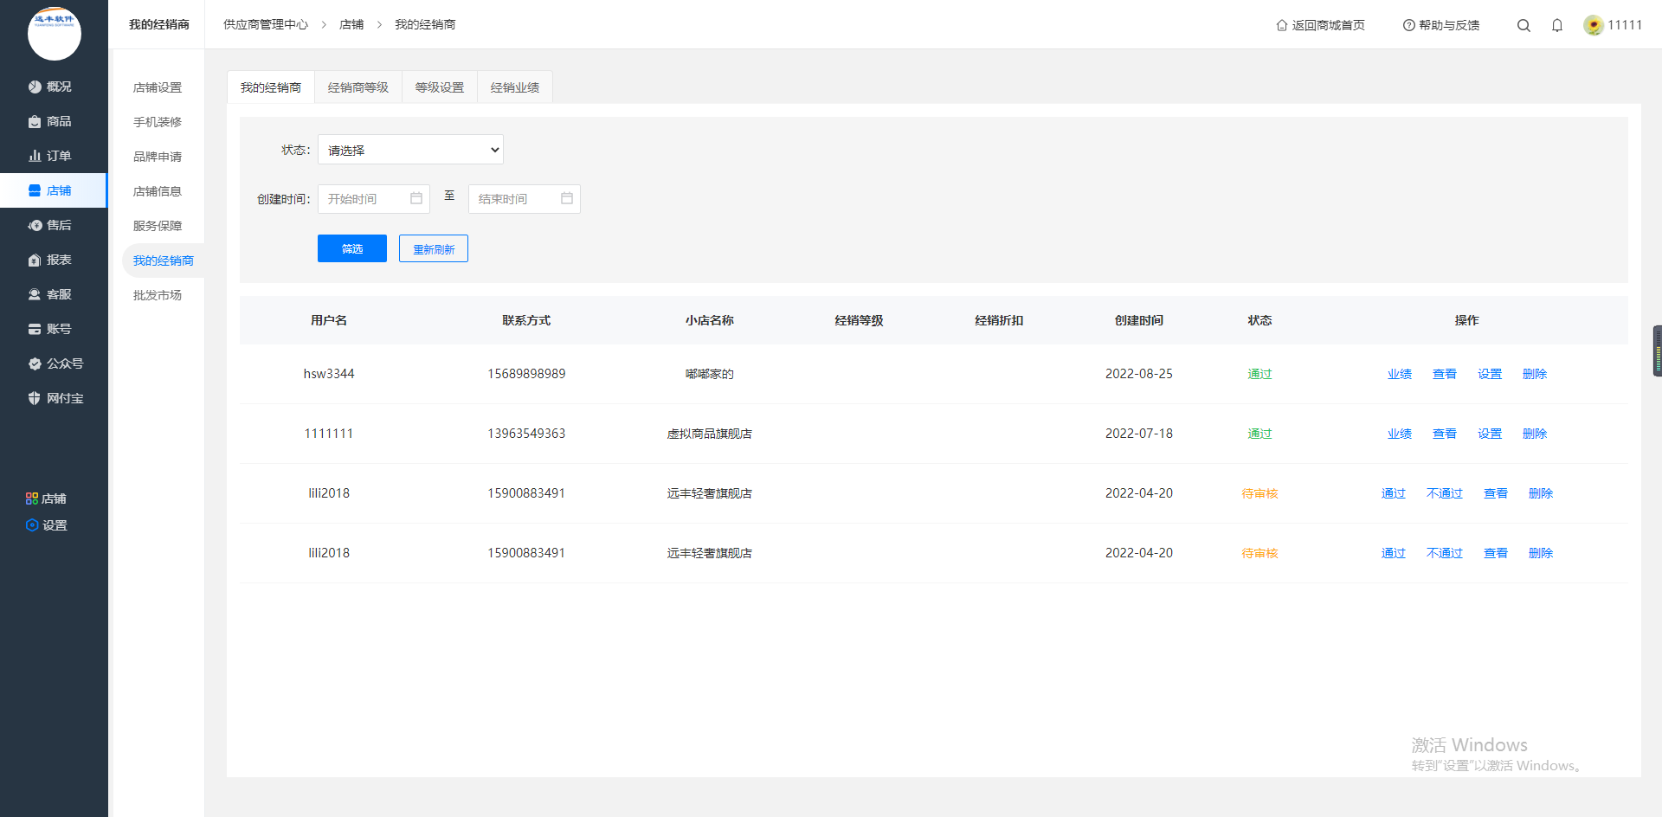This screenshot has width=1662, height=817.
Task: Click 业绩 for user hsw3344
Action: [x=1400, y=374]
